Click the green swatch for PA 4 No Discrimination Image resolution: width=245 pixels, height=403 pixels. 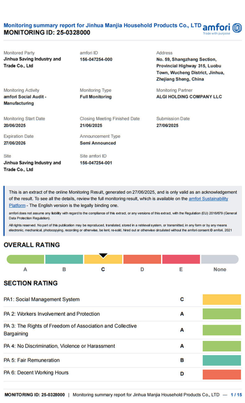click(x=222, y=346)
